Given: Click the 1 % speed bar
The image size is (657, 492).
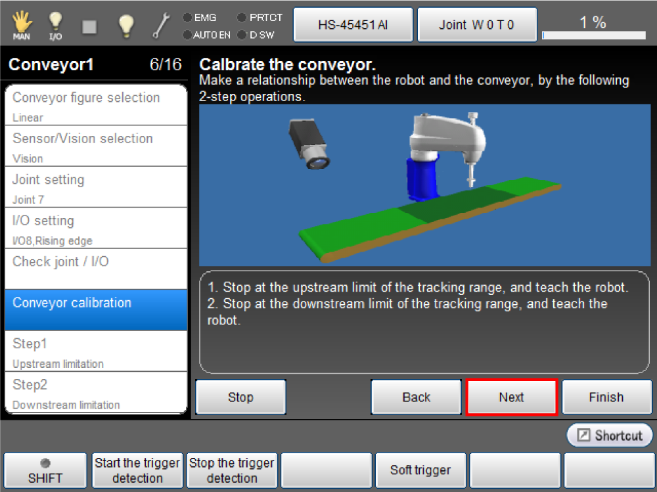Looking at the screenshot, I should click(x=593, y=26).
